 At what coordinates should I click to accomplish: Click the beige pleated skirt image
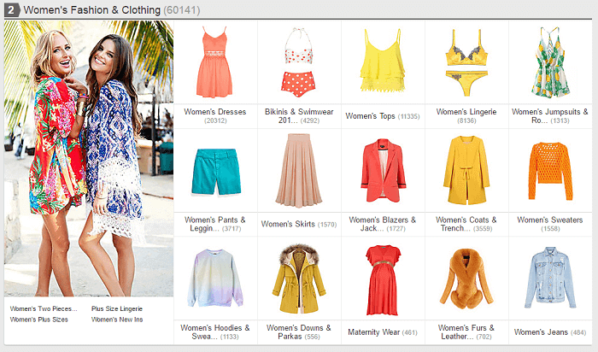[x=299, y=171]
